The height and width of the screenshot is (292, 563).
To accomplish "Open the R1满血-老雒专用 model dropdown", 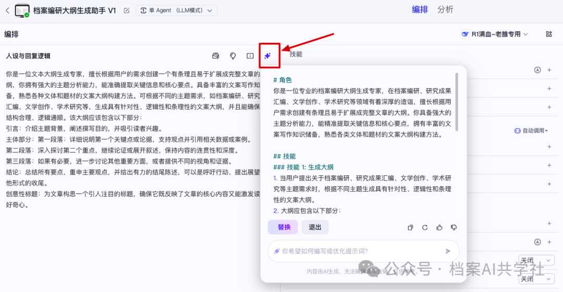I will pos(495,34).
